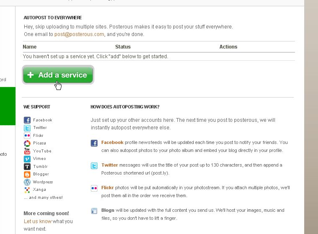Click the Wordpress icon in supported services
This screenshot has width=318, height=234.
27,182
